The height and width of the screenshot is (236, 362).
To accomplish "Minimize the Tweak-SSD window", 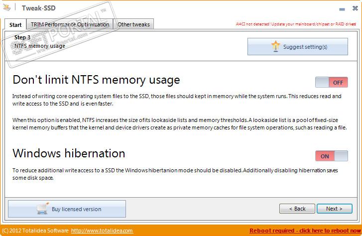I will click(x=341, y=9).
